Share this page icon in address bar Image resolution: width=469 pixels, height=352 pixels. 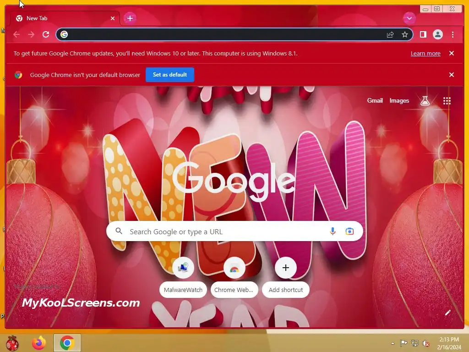pos(390,35)
